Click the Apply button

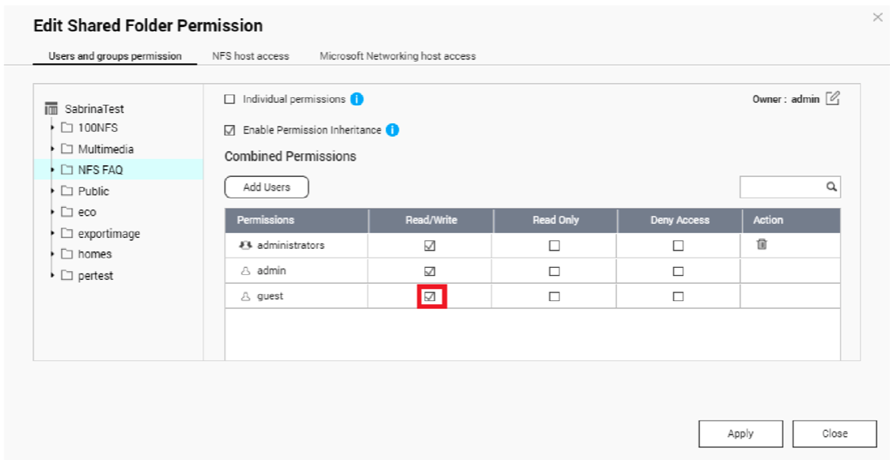click(740, 434)
